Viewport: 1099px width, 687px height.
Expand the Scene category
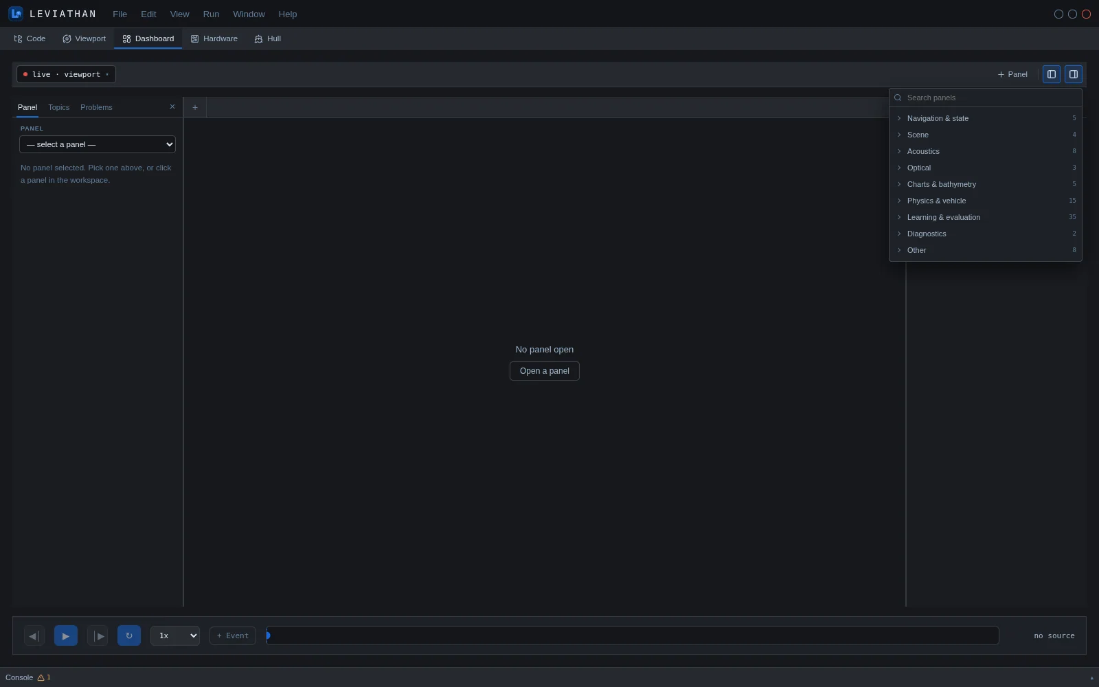(x=986, y=135)
